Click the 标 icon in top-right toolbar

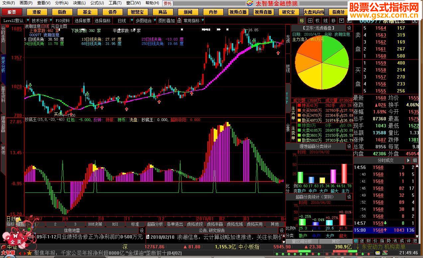(x=302, y=21)
